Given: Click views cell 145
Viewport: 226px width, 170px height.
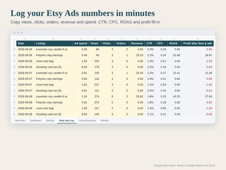Looking at the screenshot, I should click(95, 114).
